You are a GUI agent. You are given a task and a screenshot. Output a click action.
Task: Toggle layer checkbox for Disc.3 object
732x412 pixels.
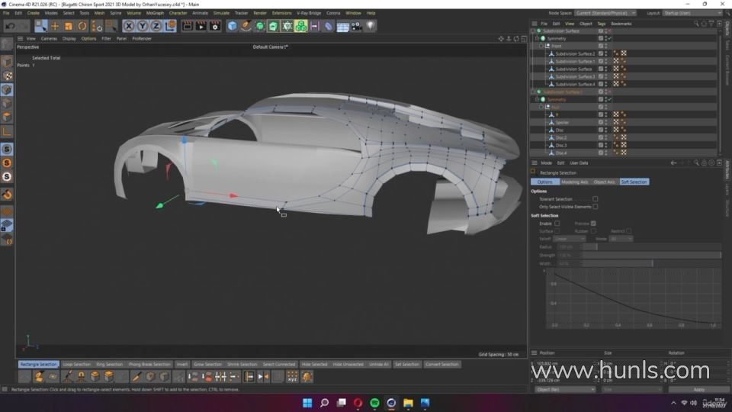pos(601,145)
